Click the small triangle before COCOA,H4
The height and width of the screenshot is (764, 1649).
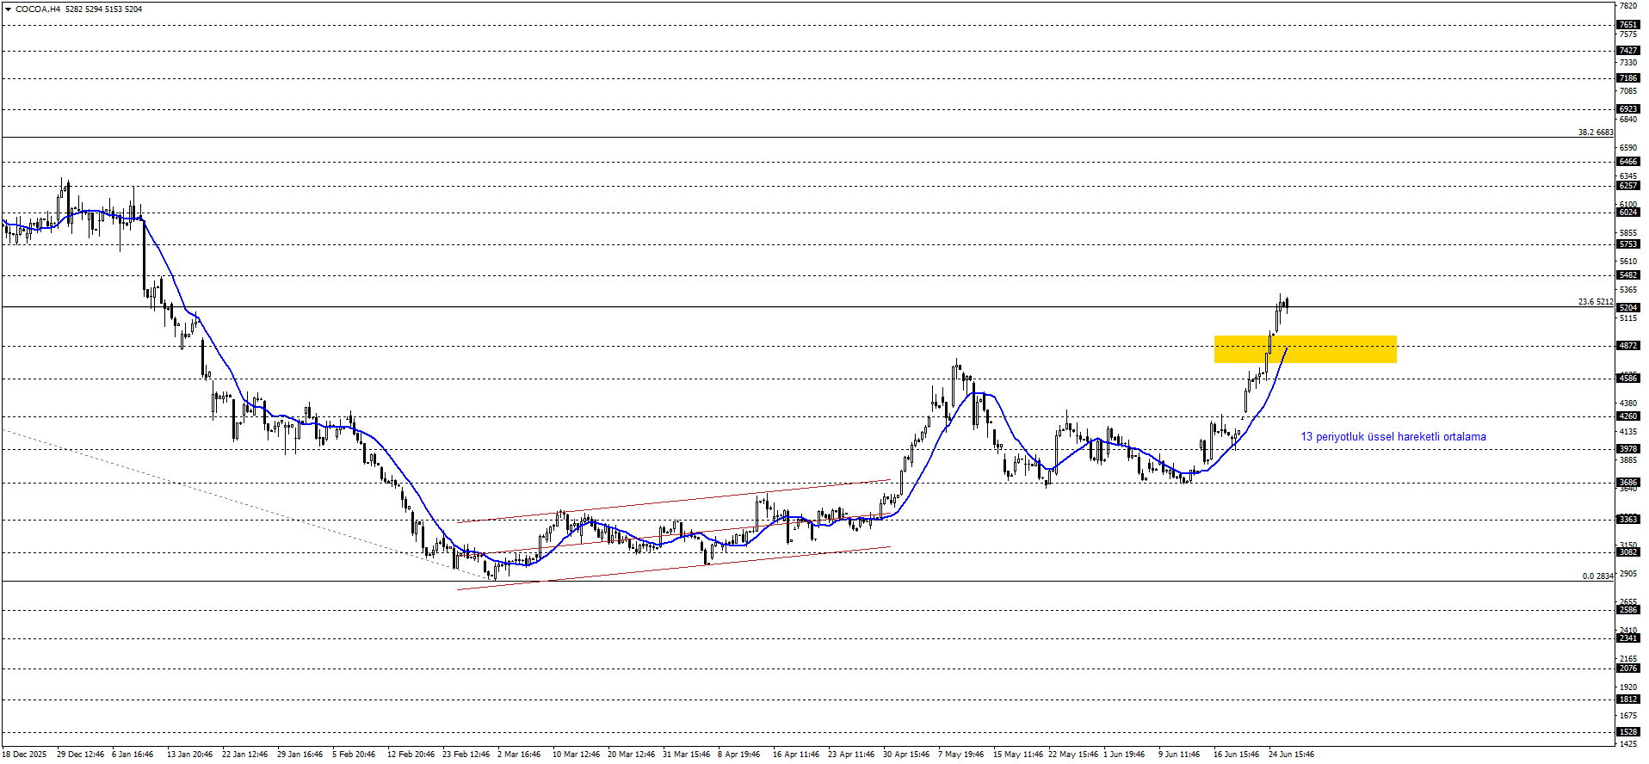coord(8,9)
